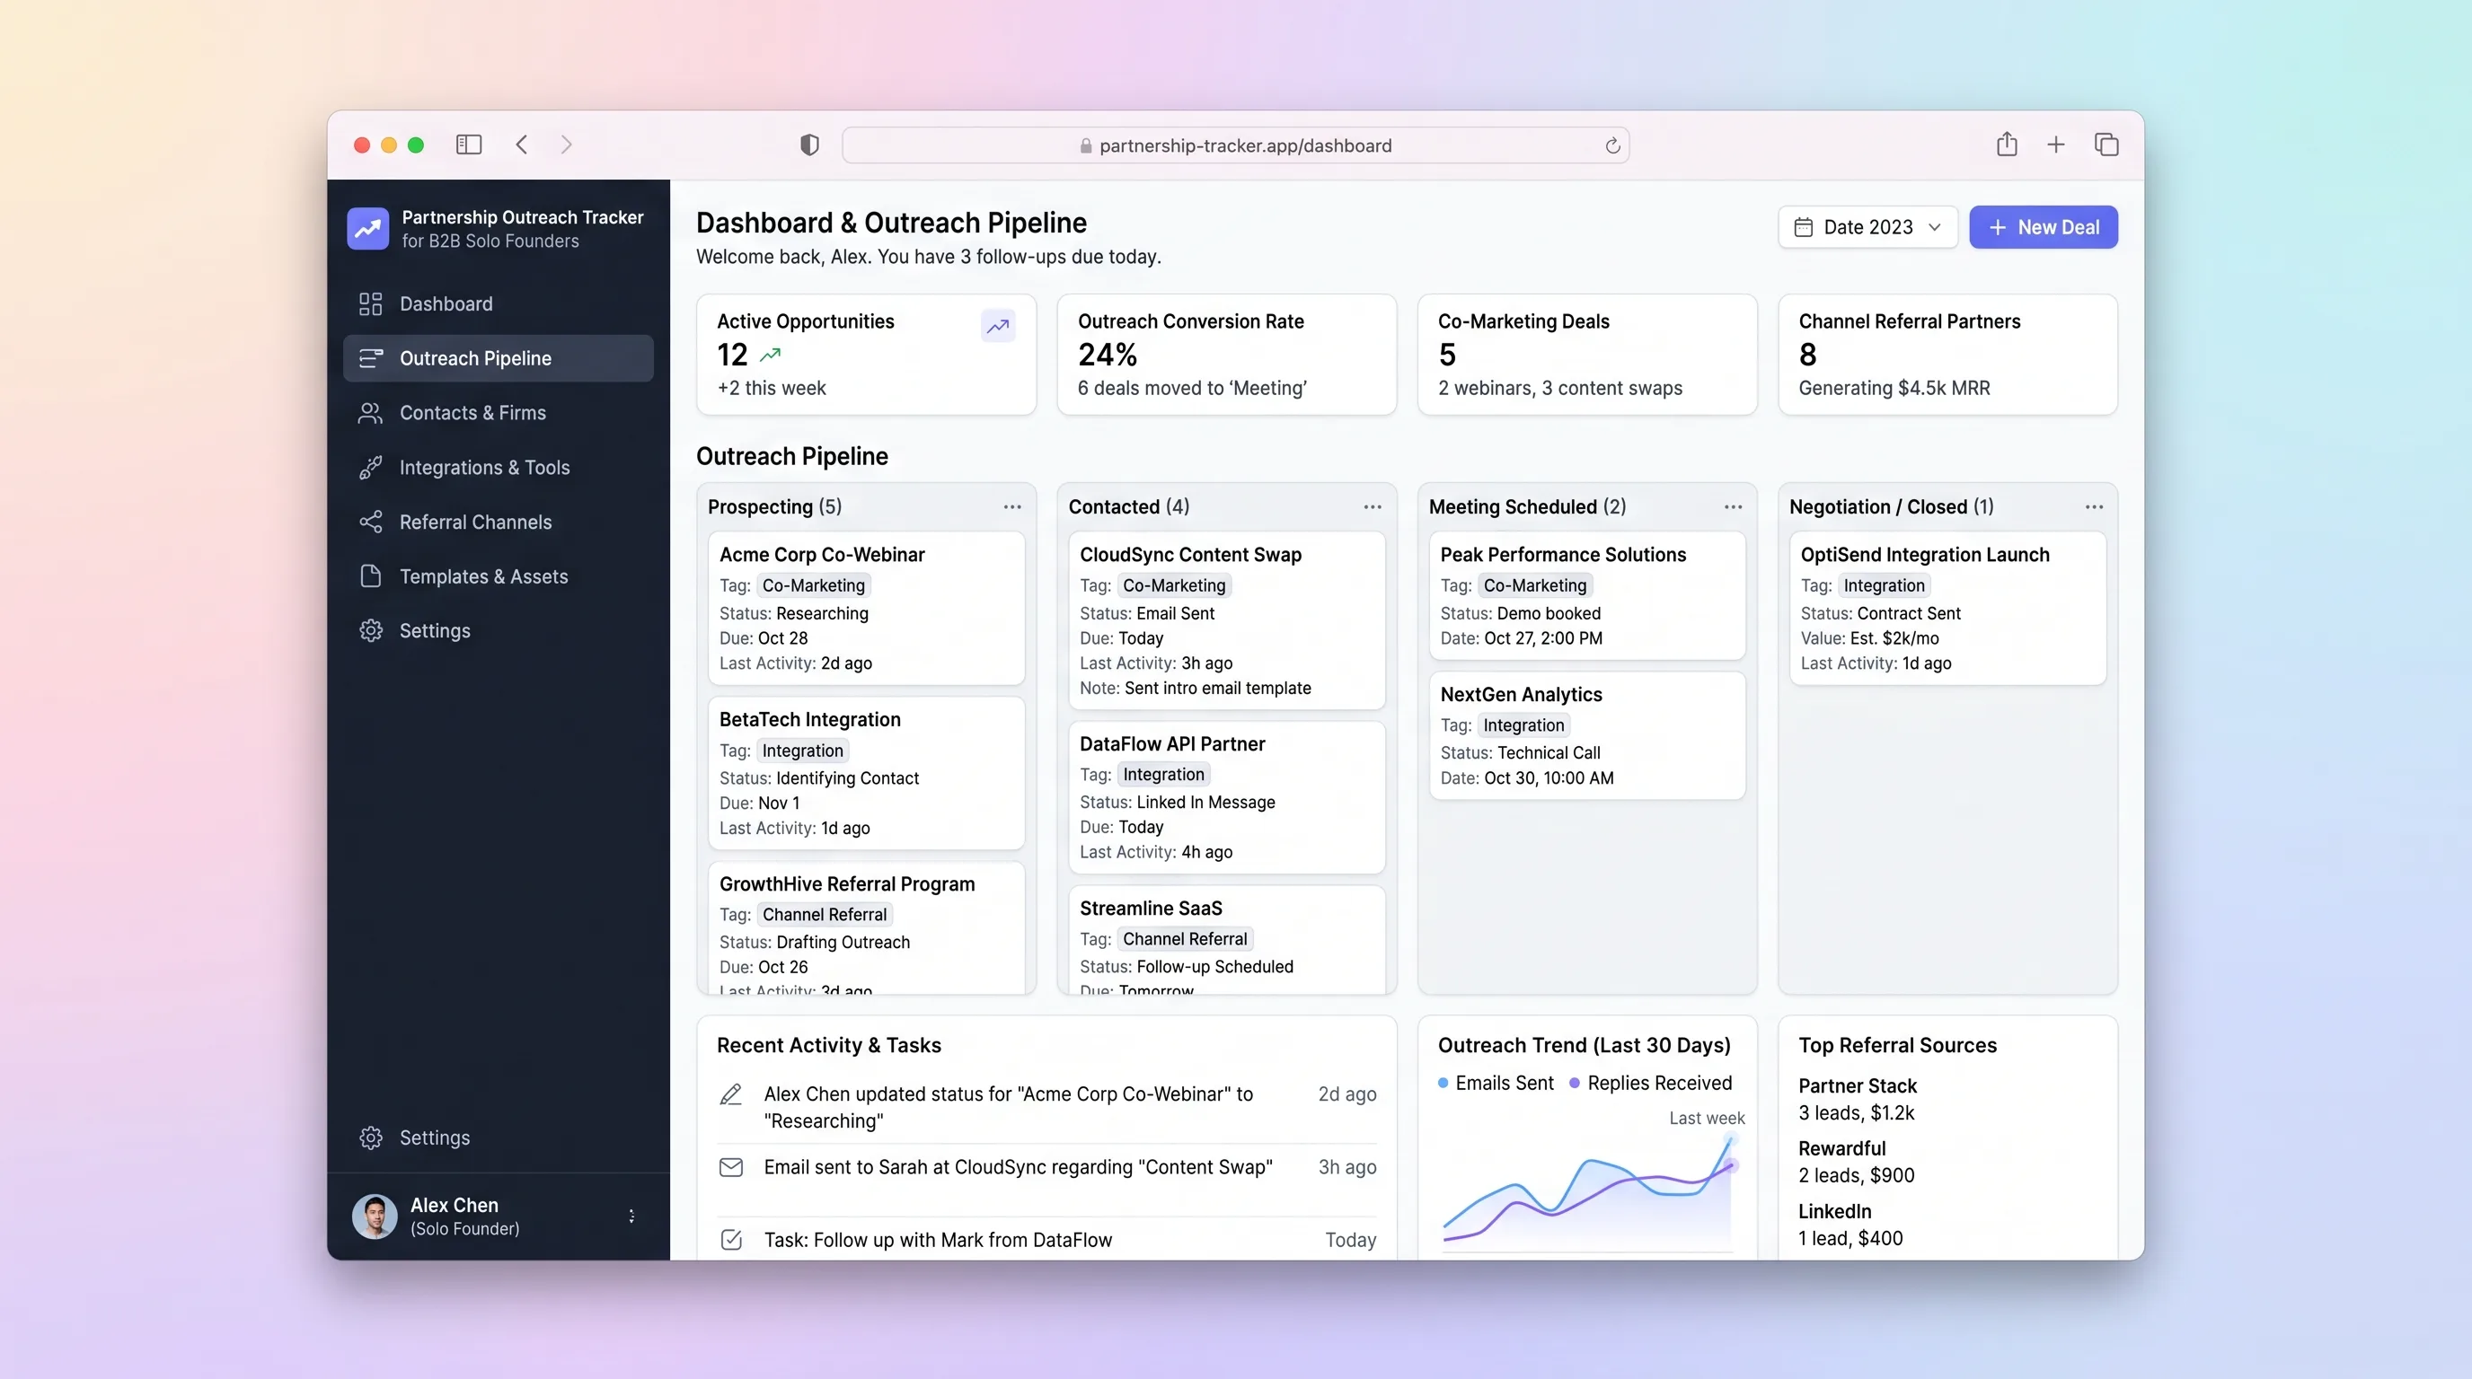
Task: Go forward with browser forward arrow
Action: click(x=566, y=145)
